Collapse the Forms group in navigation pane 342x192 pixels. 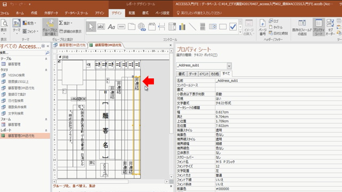tap(46, 119)
